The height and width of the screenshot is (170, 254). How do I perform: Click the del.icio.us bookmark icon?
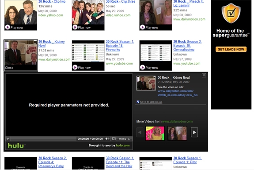pyautogui.click(x=138, y=101)
